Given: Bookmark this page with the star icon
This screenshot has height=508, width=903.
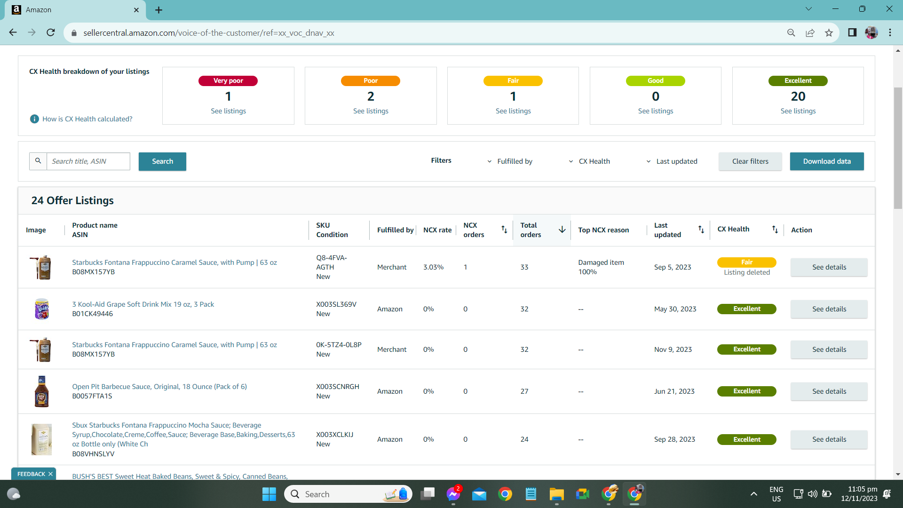Looking at the screenshot, I should (829, 33).
